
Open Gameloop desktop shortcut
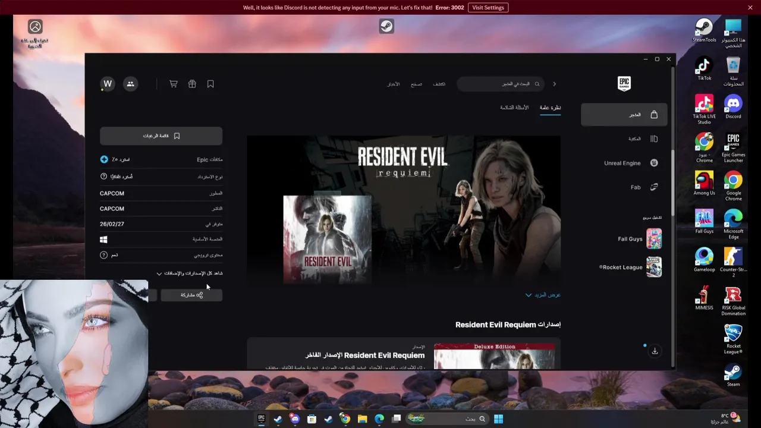[x=705, y=260]
